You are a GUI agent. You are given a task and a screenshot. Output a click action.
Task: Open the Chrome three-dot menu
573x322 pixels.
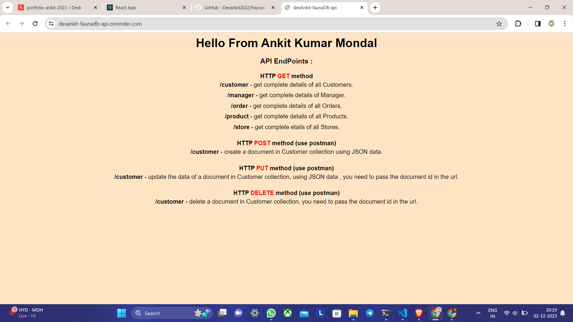tap(565, 24)
